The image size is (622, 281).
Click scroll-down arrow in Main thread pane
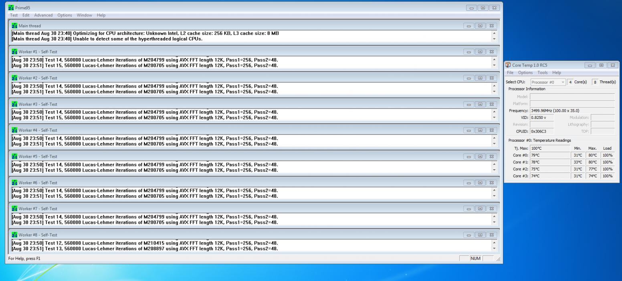494,39
